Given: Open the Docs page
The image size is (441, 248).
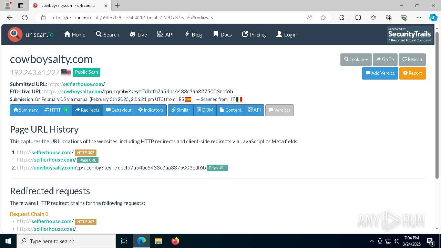Looking at the screenshot, I should click(x=223, y=34).
